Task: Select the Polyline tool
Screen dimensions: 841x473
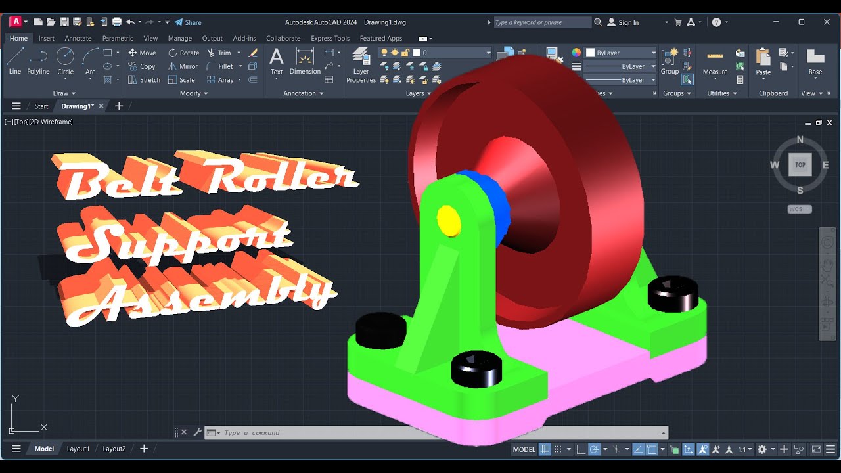Action: coord(38,62)
